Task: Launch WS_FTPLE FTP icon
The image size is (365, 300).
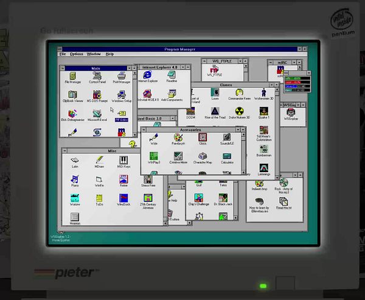Action: (214, 69)
